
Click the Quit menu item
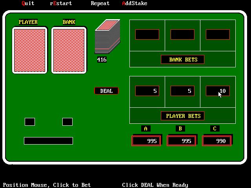click(28, 3)
